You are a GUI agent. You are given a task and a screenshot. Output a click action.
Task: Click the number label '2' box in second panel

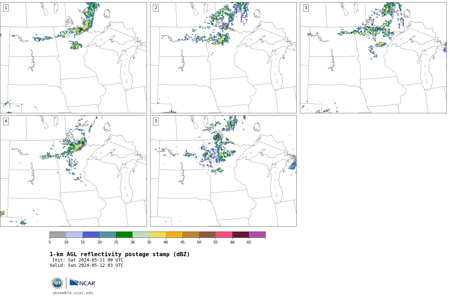(x=156, y=8)
